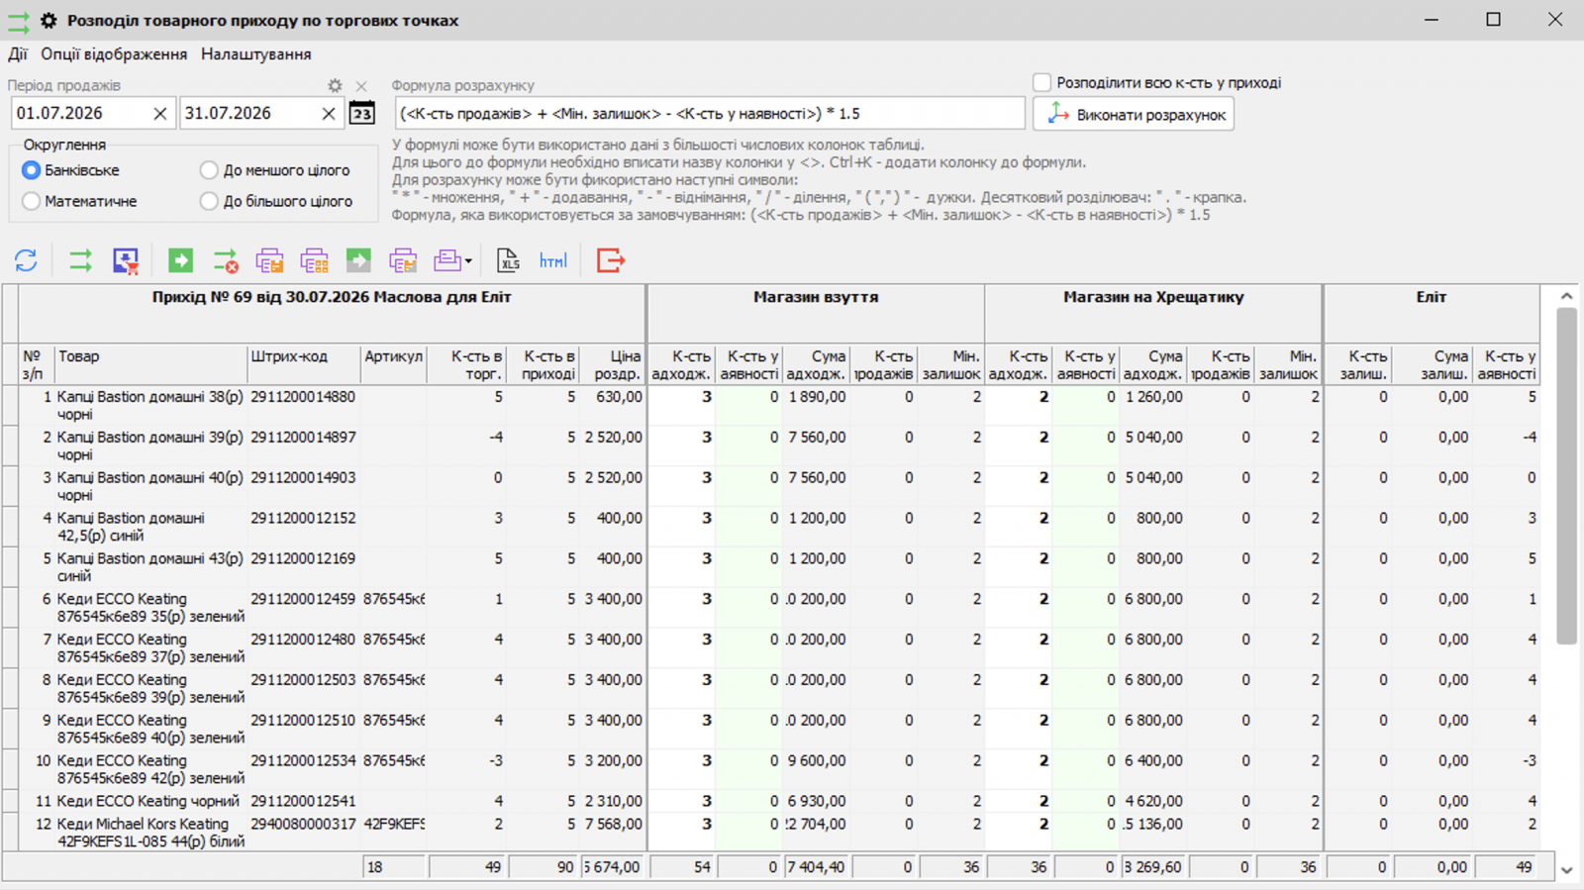1584x890 pixels.
Task: Click the solid green square arrow icon
Action: pyautogui.click(x=180, y=260)
